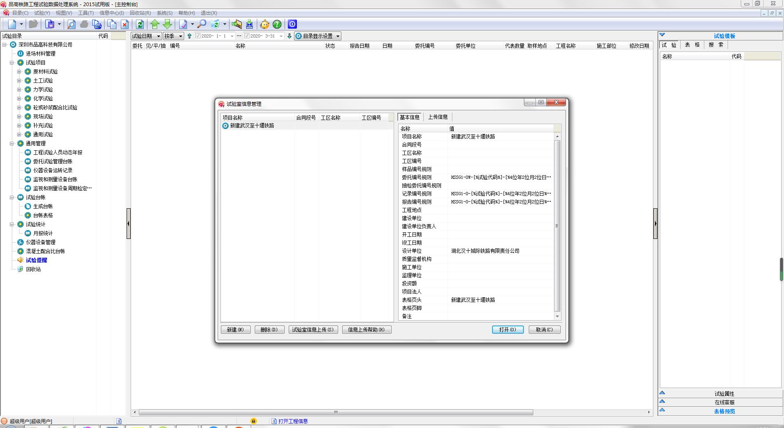Click the 取消(C) button
The width and height of the screenshot is (784, 428).
pyautogui.click(x=544, y=330)
